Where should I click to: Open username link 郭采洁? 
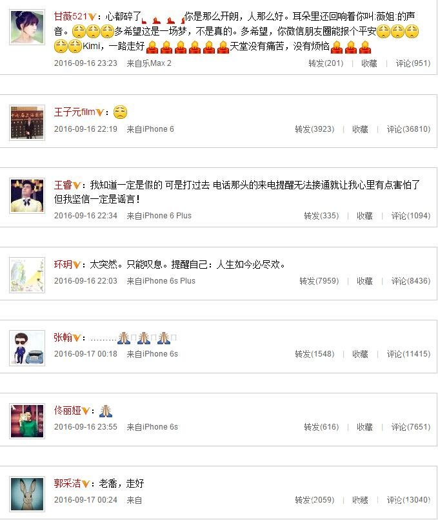pos(68,484)
